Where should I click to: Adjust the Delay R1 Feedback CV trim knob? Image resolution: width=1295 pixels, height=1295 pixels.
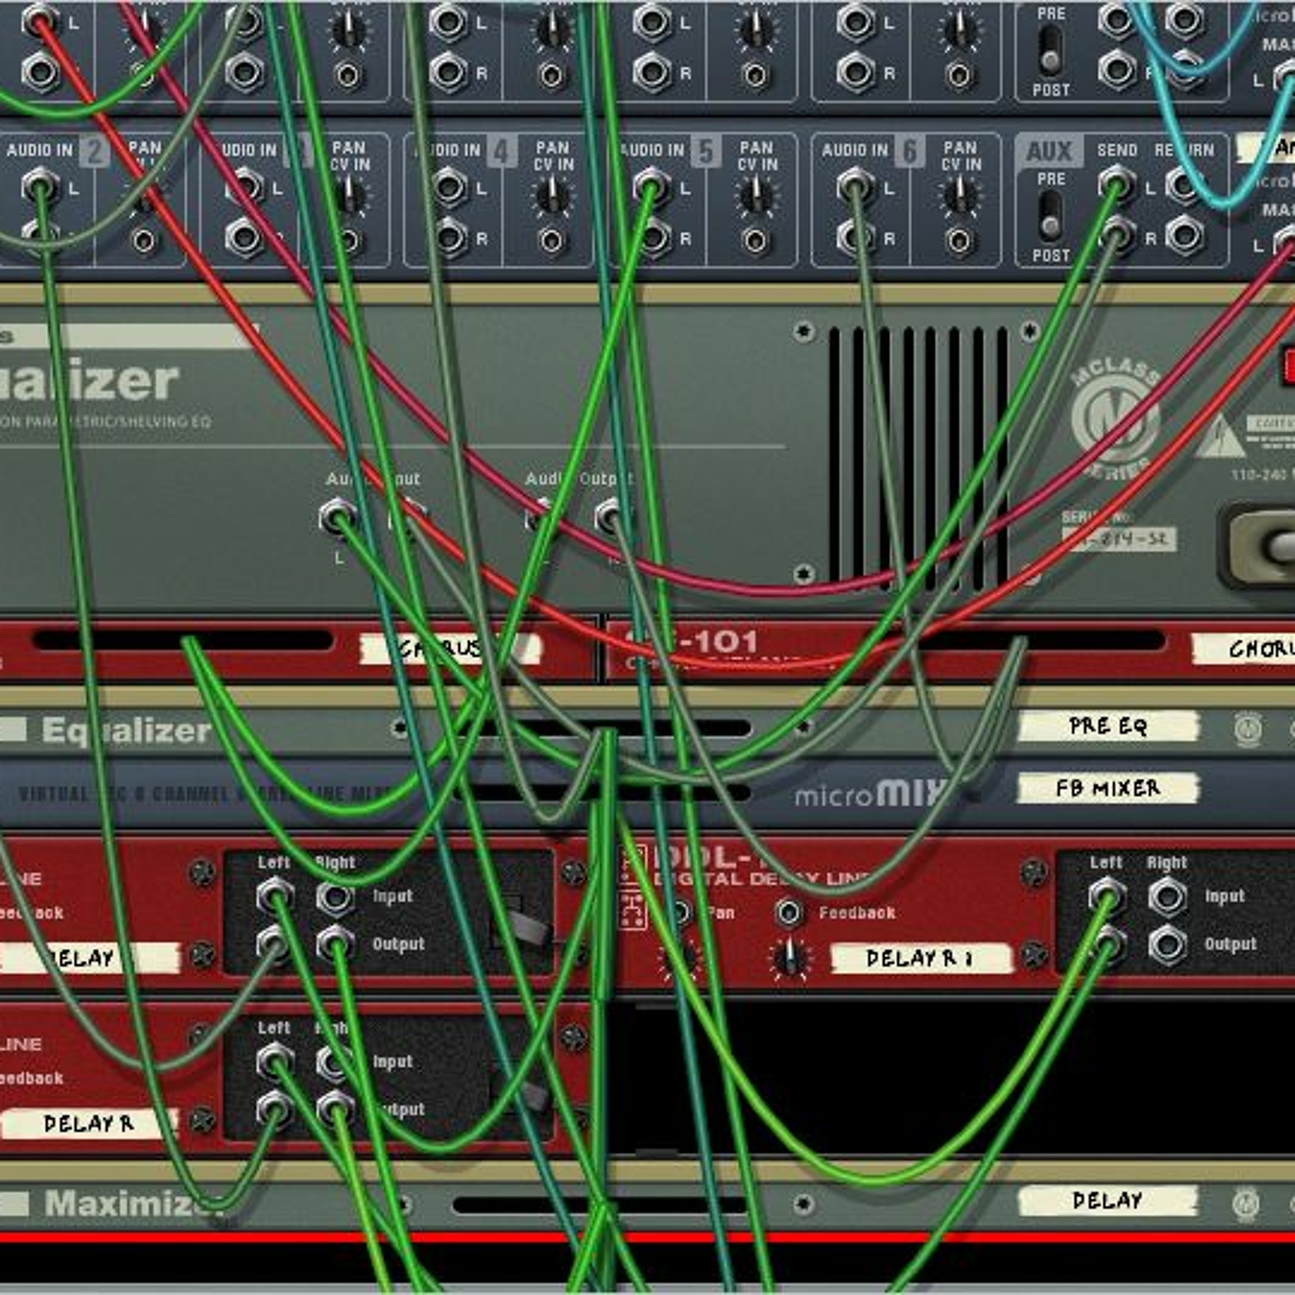tap(790, 958)
